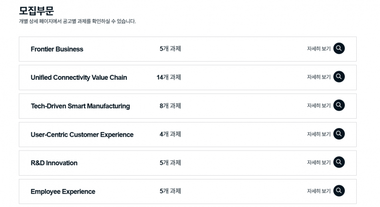380x207 pixels.
Task: Open 자세히 보기 for Employee Experience
Action: click(319, 191)
